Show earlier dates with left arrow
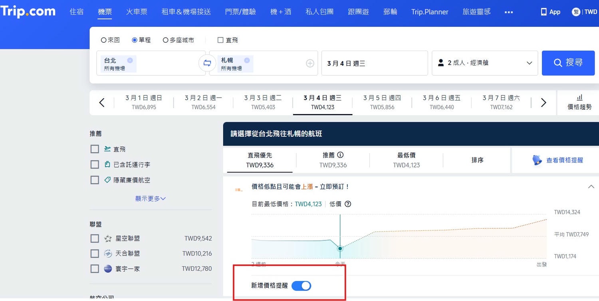 pos(102,103)
